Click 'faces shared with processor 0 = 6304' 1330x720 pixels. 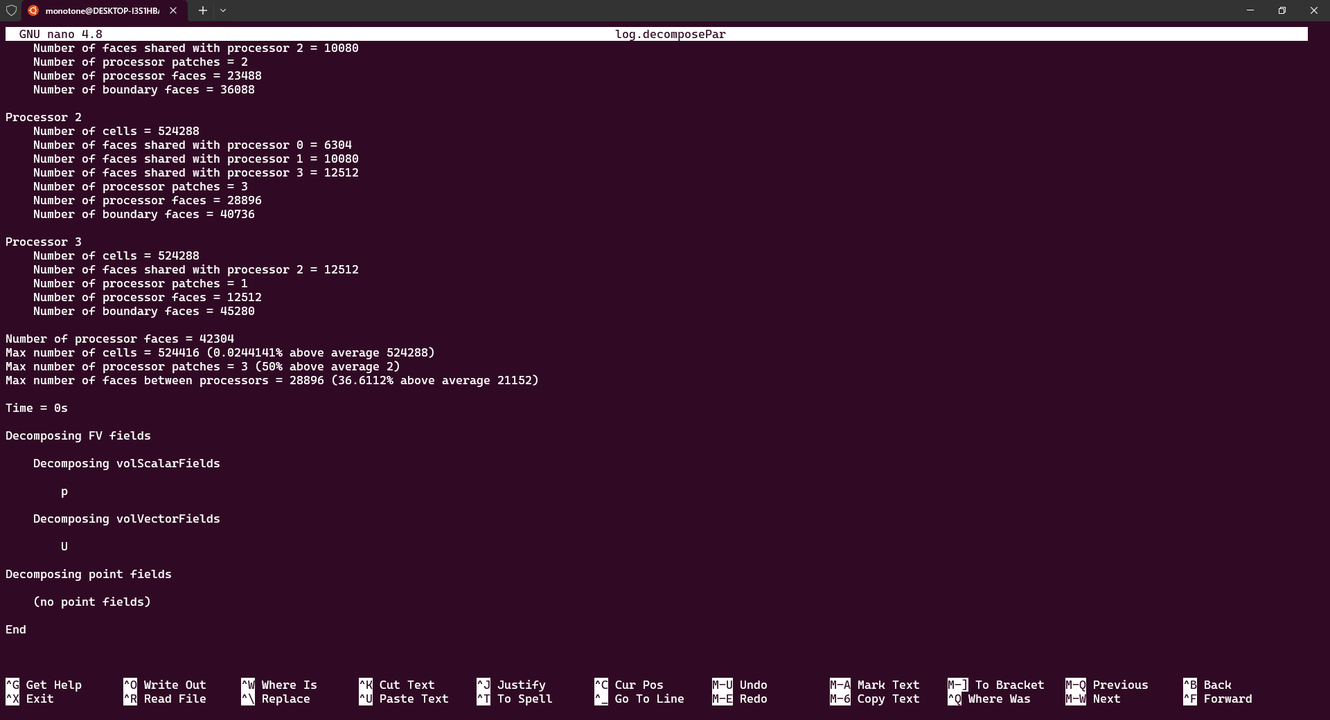coord(193,145)
